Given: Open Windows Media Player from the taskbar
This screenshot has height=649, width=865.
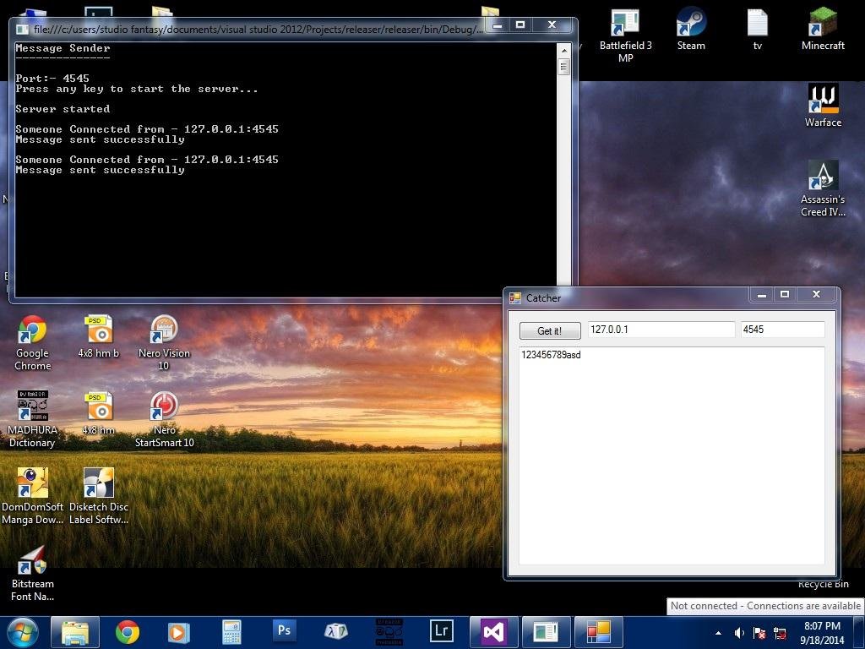Looking at the screenshot, I should pos(178,632).
